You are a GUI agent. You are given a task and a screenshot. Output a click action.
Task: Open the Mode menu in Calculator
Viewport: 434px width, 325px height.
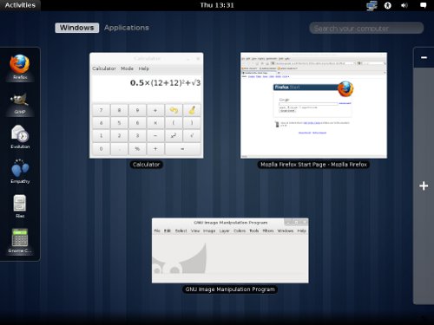point(127,68)
